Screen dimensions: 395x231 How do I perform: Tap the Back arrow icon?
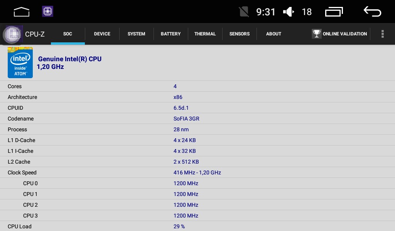pos(372,12)
